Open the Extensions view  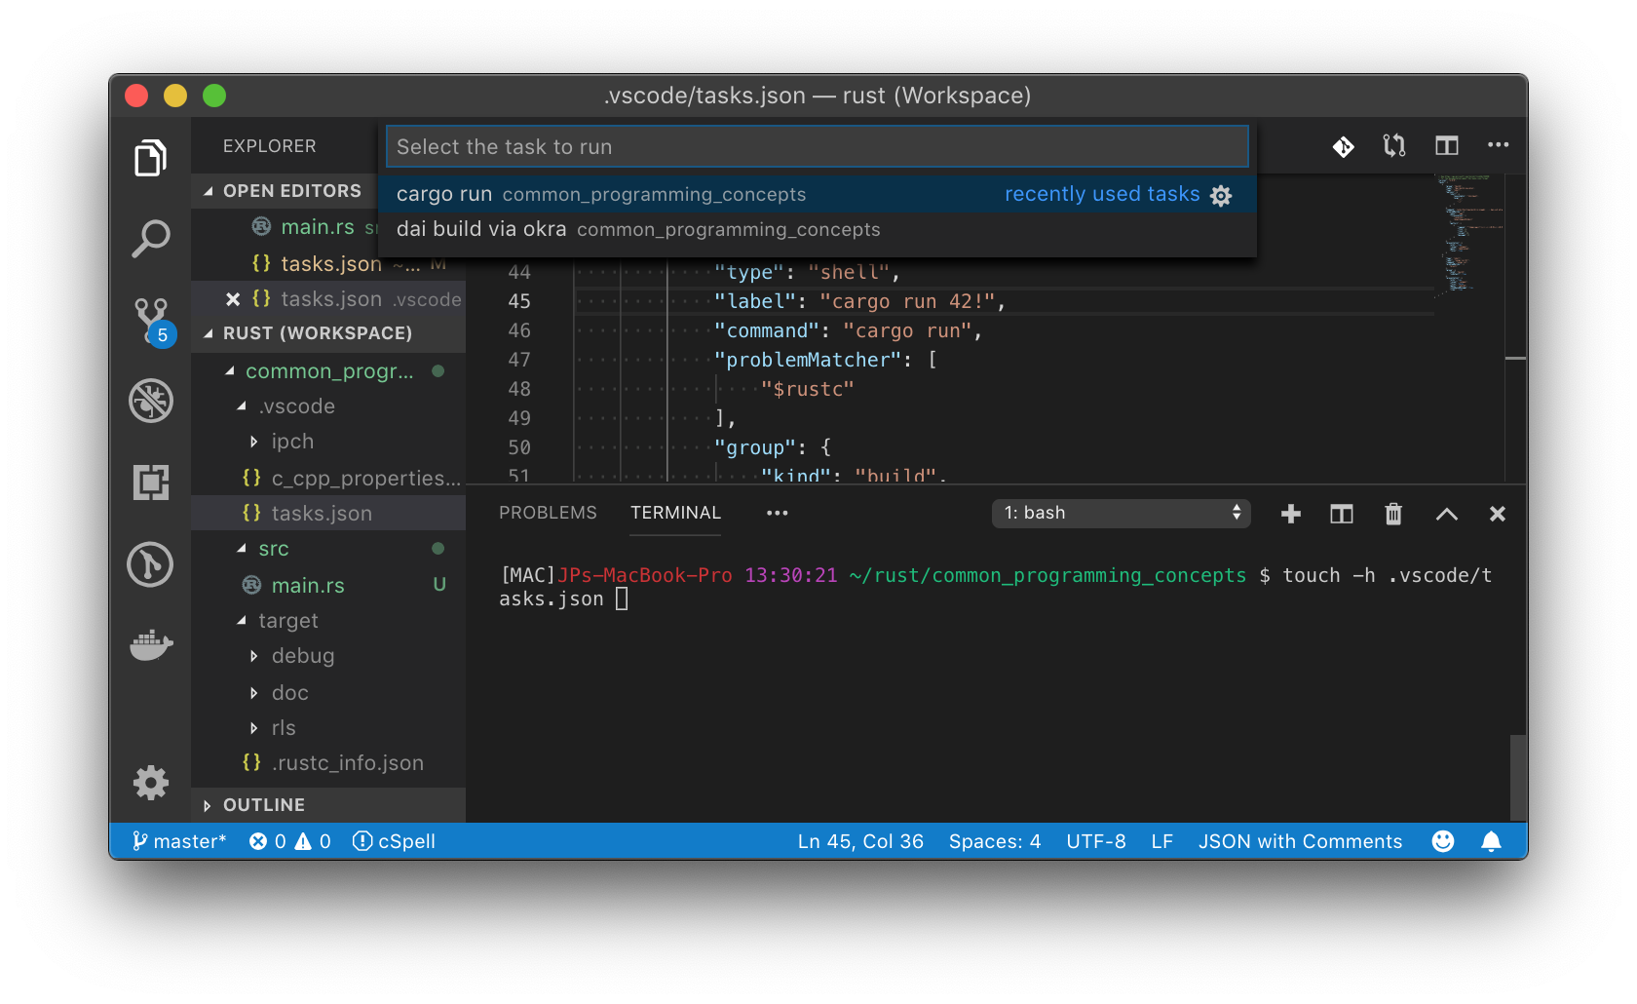coord(150,481)
